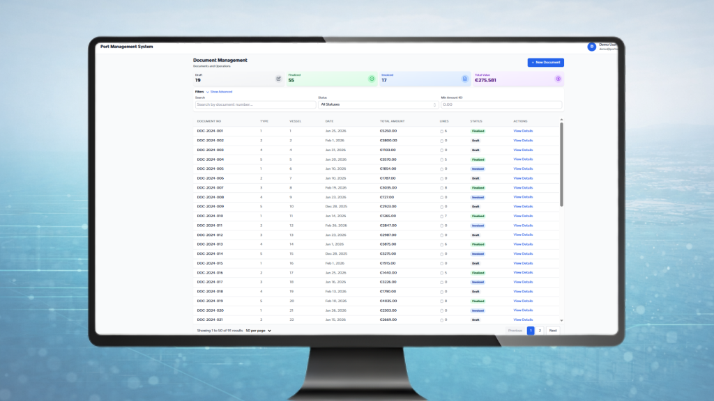This screenshot has width=714, height=401.
Task: Click the lines icon in DOC-2024-001 row
Action: (441, 132)
